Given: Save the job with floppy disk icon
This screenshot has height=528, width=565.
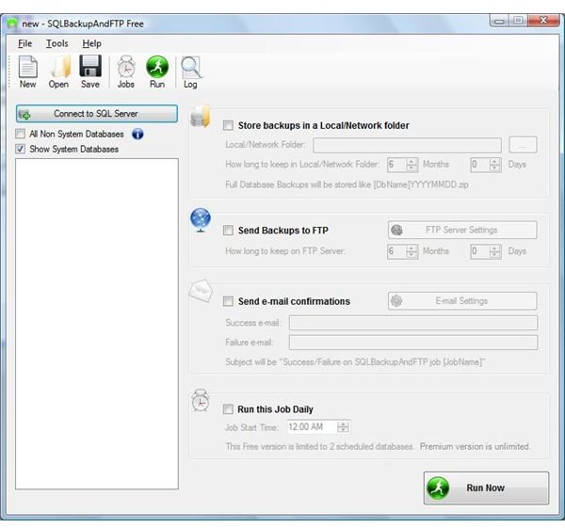Looking at the screenshot, I should pos(90,72).
